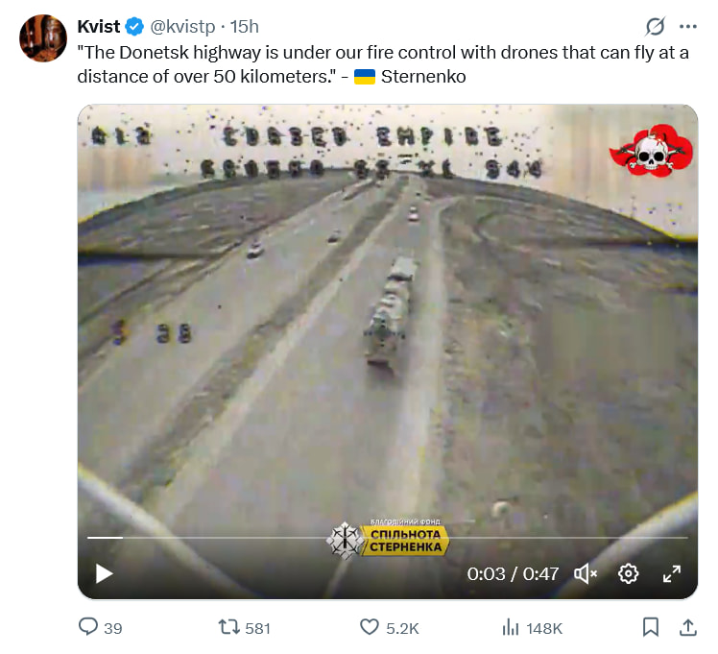Click the Grok explain icon
The width and height of the screenshot is (718, 654).
coord(656,26)
